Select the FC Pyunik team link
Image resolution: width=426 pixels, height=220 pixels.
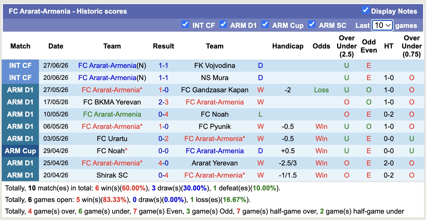coord(215,127)
